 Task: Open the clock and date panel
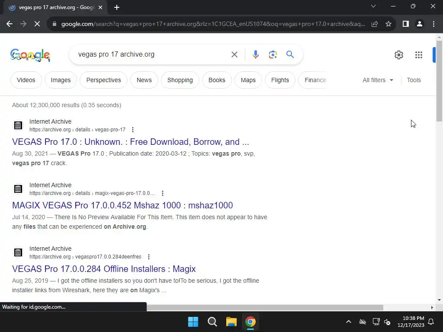click(411, 322)
